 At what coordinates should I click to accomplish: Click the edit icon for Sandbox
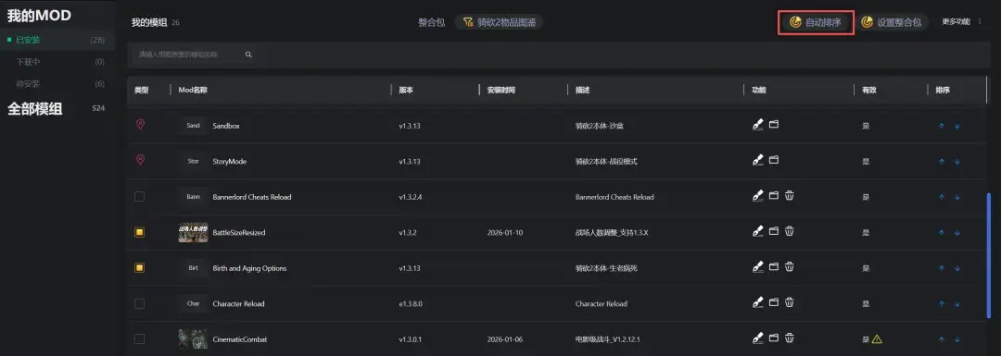click(x=758, y=125)
